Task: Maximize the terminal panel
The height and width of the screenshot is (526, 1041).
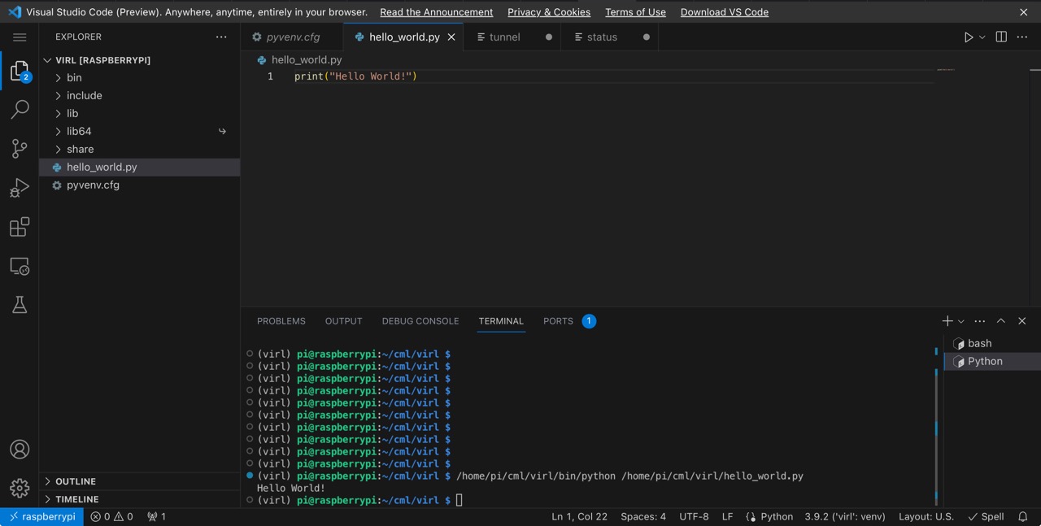Action: [1001, 321]
